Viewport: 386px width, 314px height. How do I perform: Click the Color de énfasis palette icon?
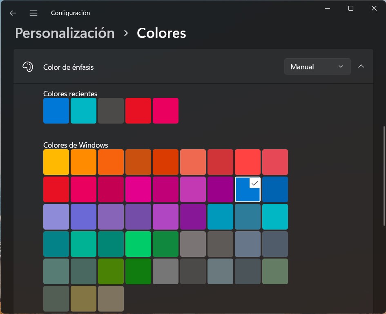pyautogui.click(x=28, y=67)
